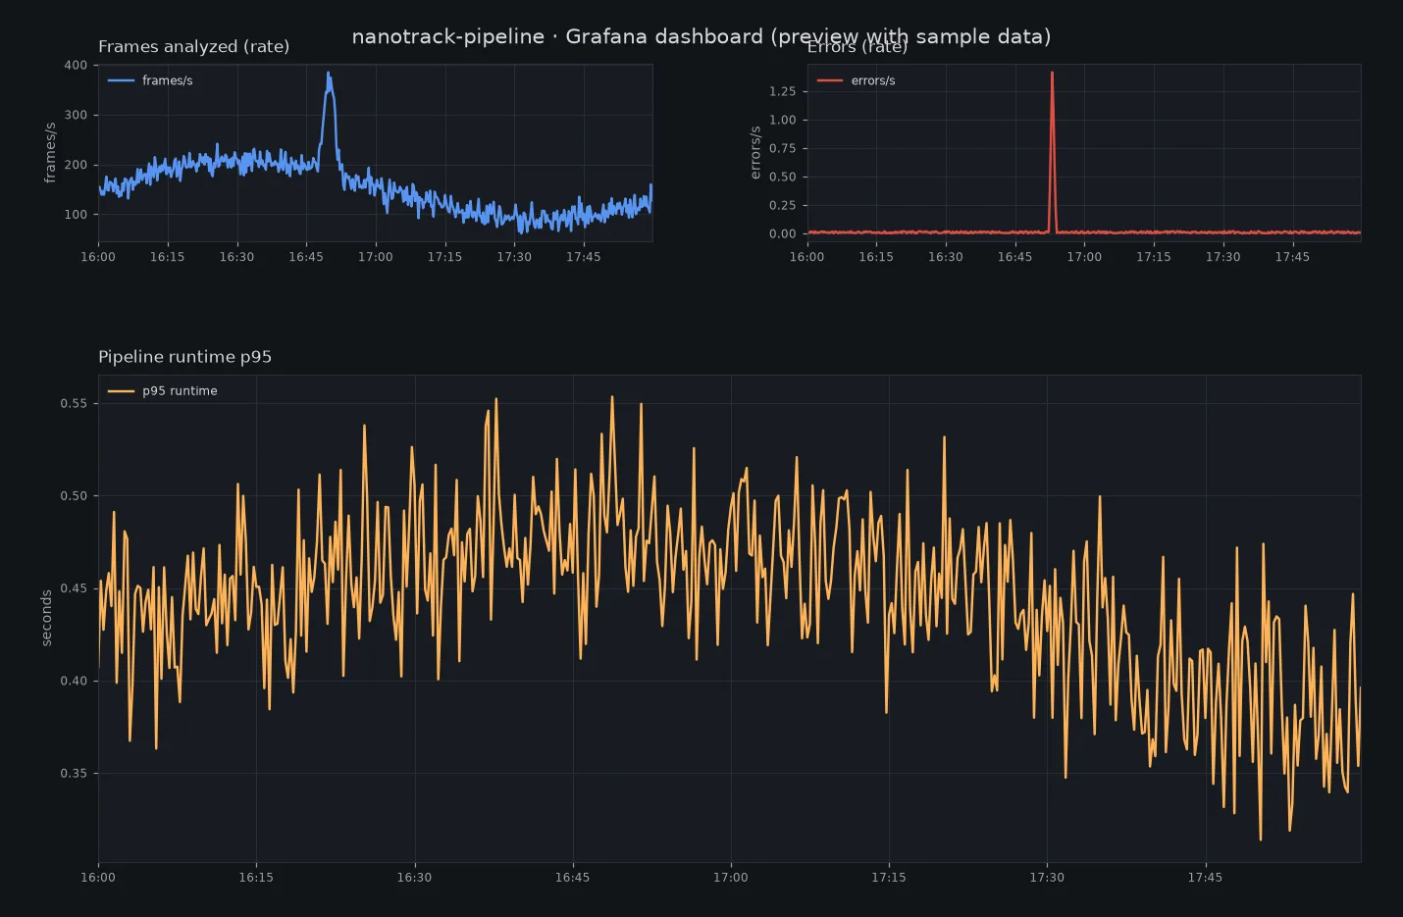This screenshot has height=917, width=1403.
Task: Click the '1.25' tick on the errors chart
Action: point(783,91)
